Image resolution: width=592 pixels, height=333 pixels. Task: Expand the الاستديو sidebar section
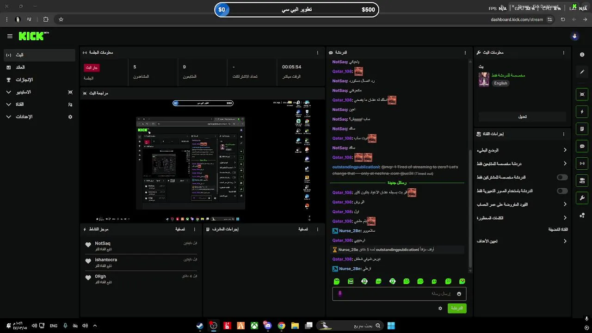click(39, 92)
